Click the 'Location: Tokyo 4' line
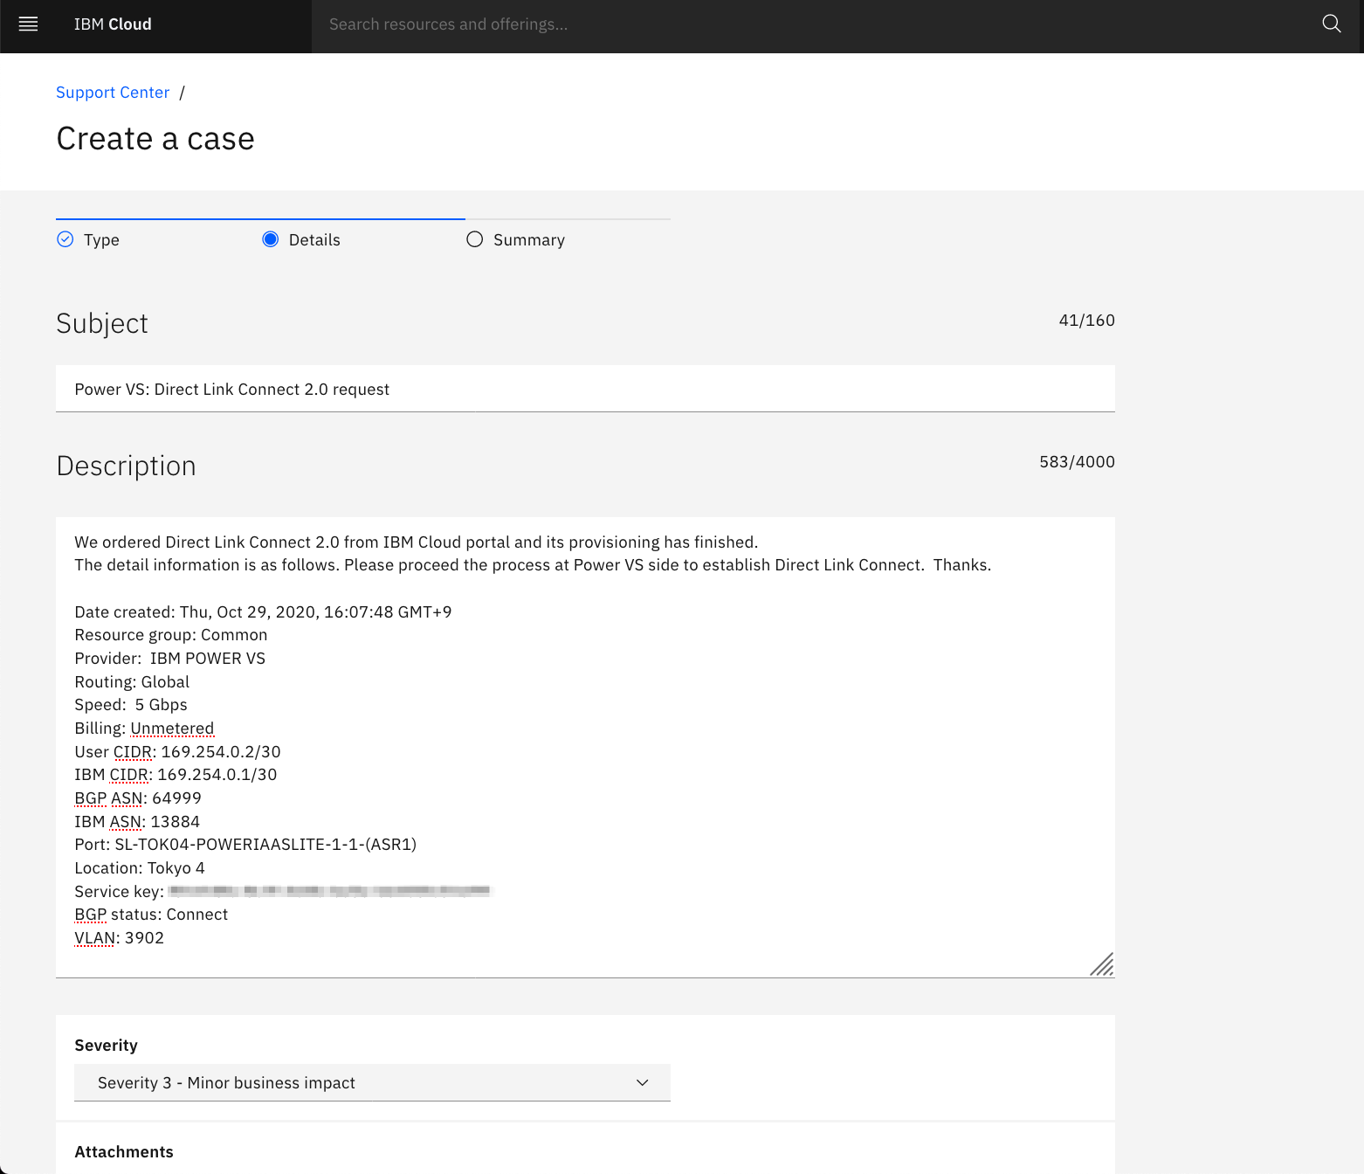 tap(140, 868)
